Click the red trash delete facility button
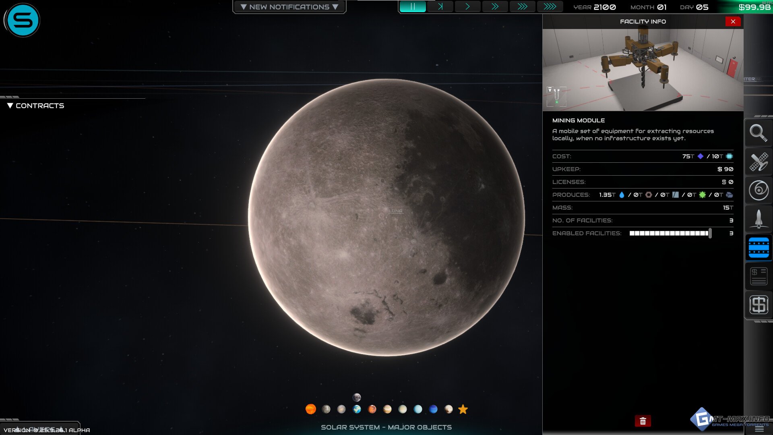Image resolution: width=773 pixels, height=435 pixels. click(x=643, y=421)
